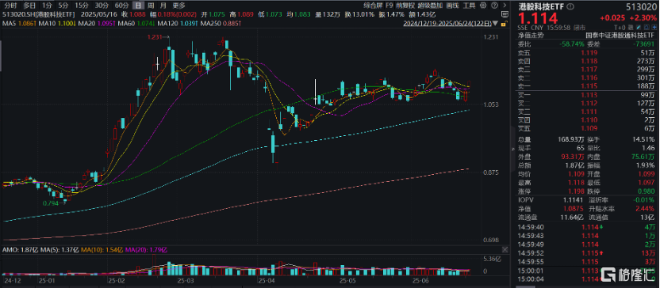Click the collapse handle of the quote panel
The height and width of the screenshot is (288, 660).
pos(512,150)
